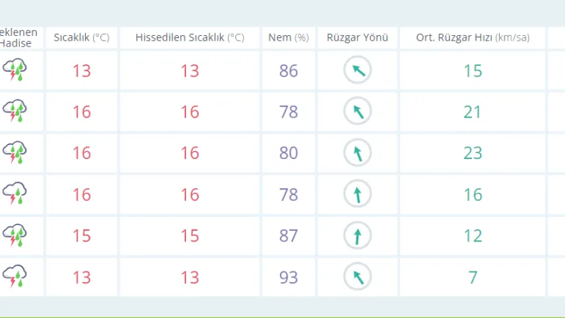
Task: Select the storm icon in the 87% humidity row
Action: pyautogui.click(x=14, y=236)
